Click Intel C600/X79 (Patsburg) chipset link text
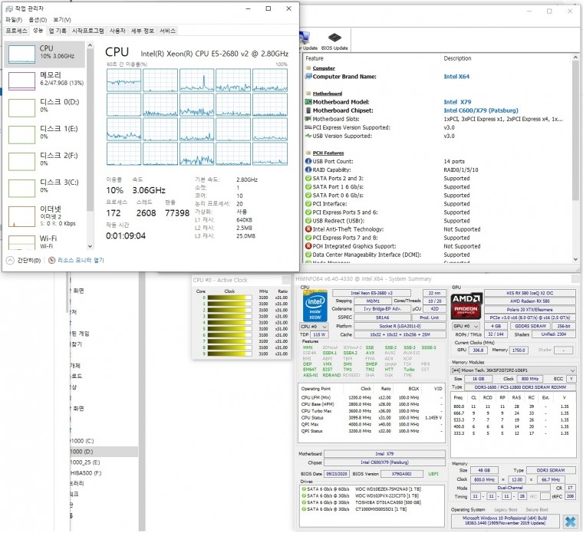Viewport: 583px width, 533px height. 481,110
